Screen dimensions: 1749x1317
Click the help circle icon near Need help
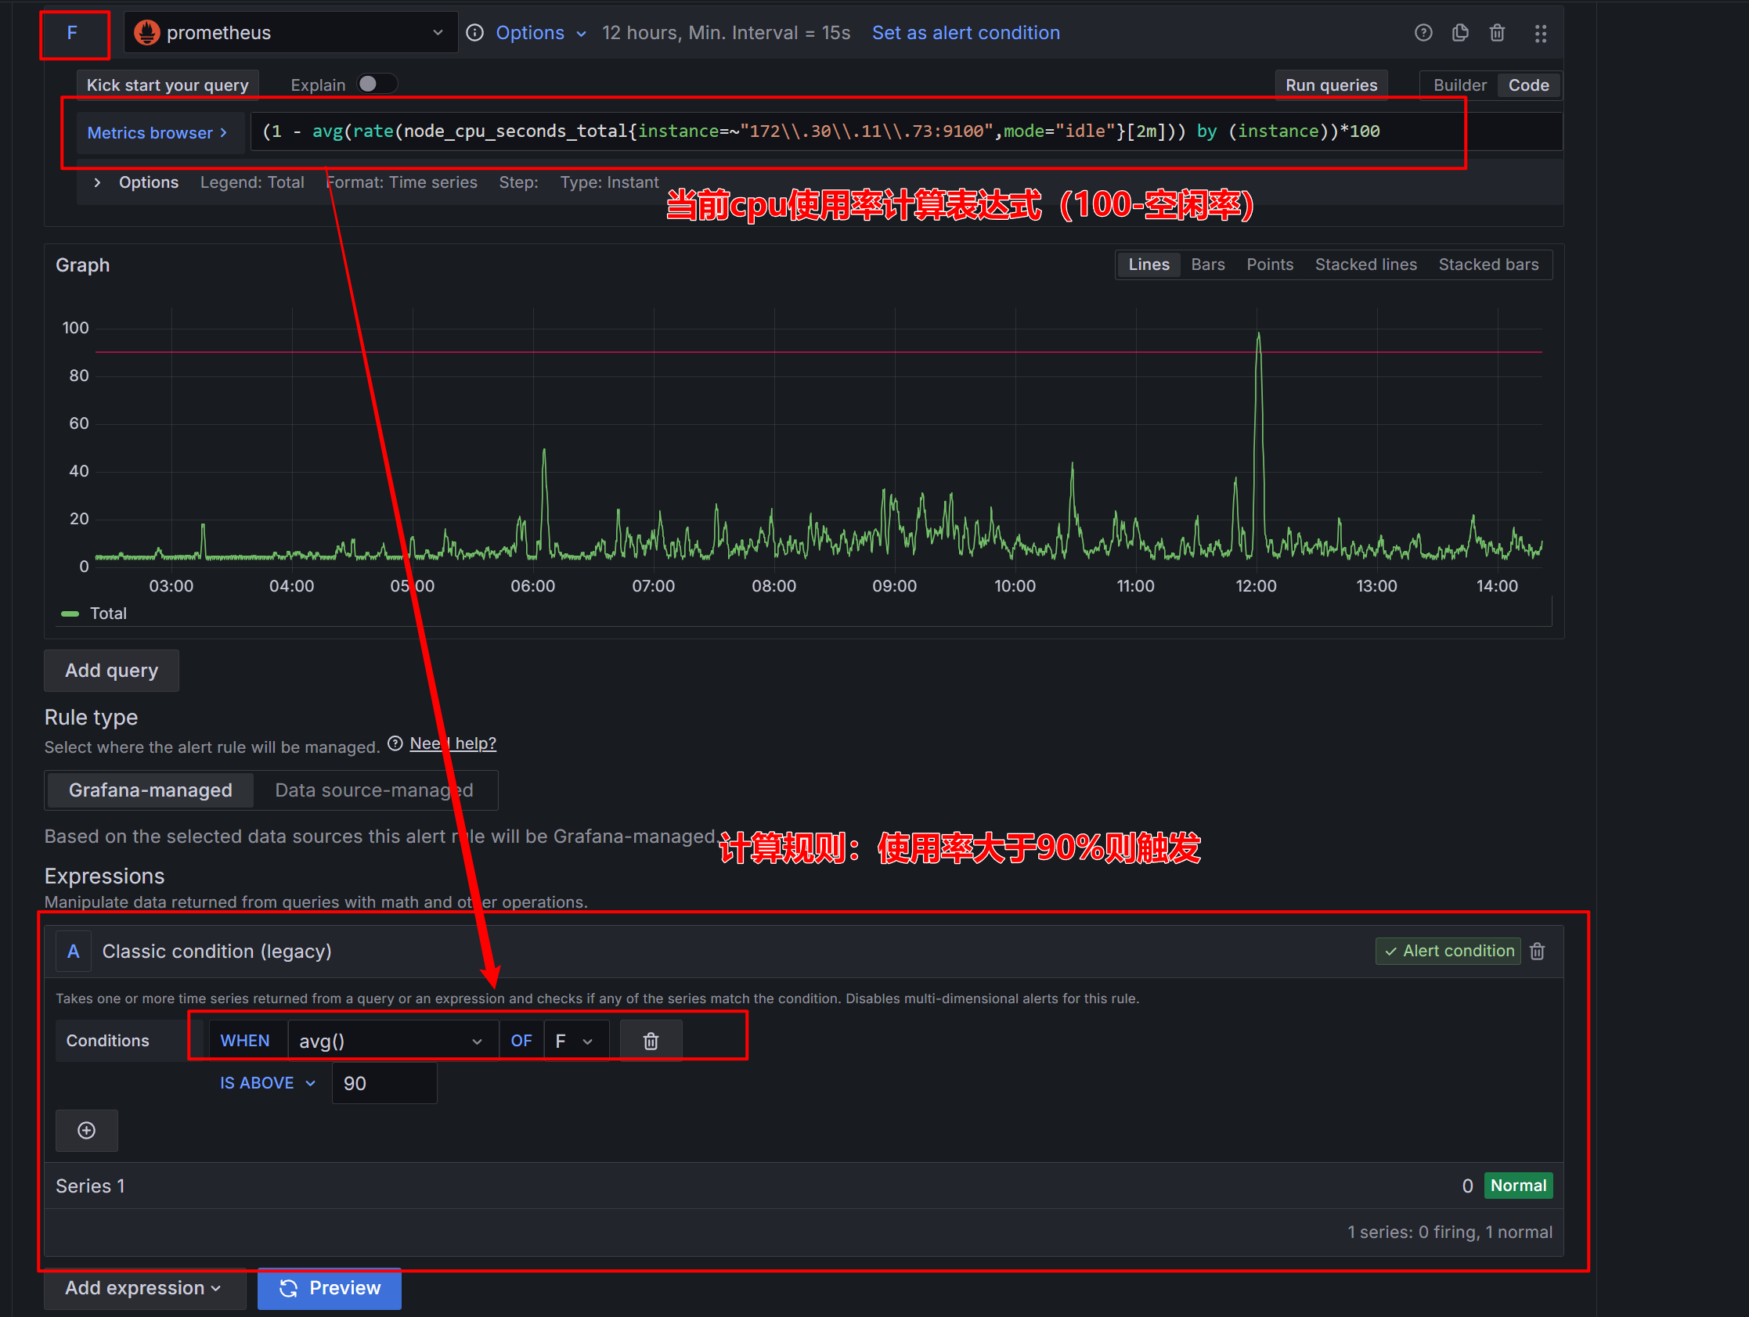point(395,744)
